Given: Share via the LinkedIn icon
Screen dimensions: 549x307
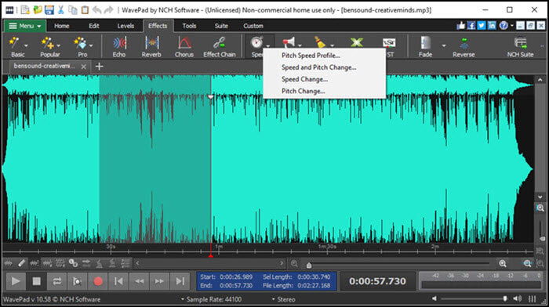Looking at the screenshot, I should [x=492, y=26].
